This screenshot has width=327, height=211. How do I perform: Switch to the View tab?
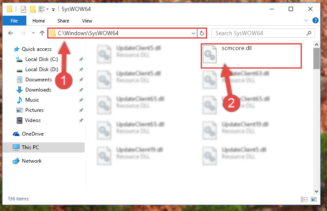point(87,21)
